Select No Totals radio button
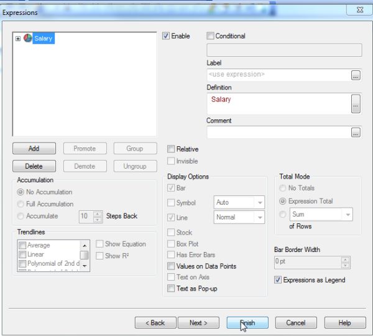This screenshot has height=336, width=373. click(x=283, y=188)
